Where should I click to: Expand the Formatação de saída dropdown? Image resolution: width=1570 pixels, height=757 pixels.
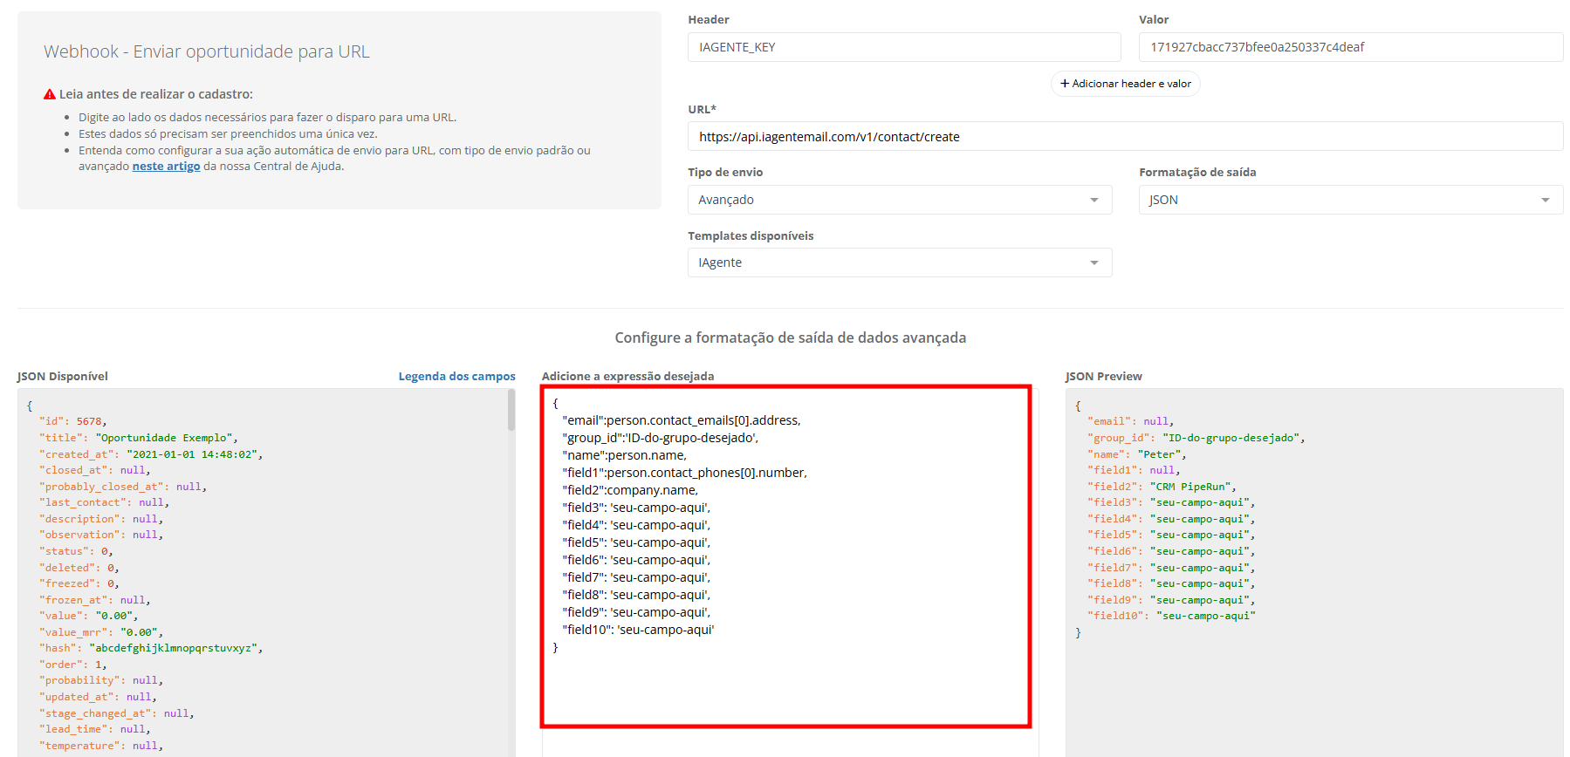(1349, 200)
